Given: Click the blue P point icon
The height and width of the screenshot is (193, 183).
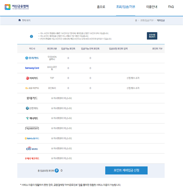Looking at the screenshot, I should click(x=56, y=170).
